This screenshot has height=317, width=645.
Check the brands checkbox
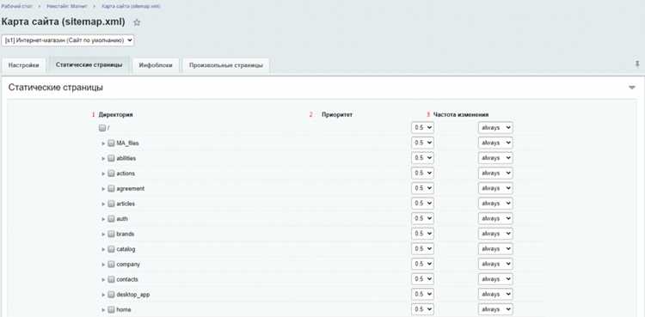[111, 234]
